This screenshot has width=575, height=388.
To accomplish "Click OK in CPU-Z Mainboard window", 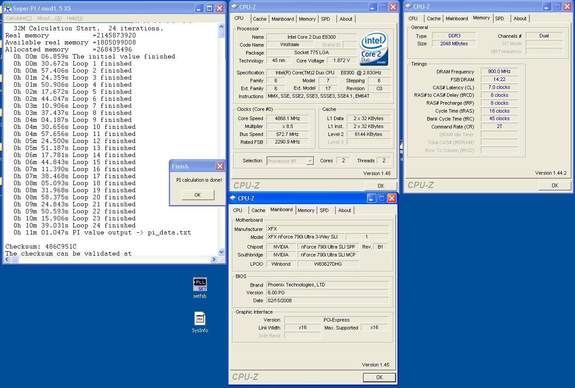I will click(379, 377).
